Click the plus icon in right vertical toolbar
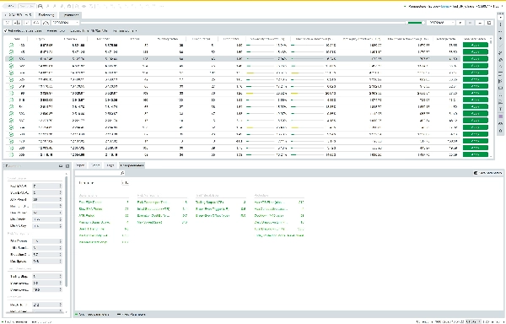The image size is (506, 324). click(x=500, y=39)
